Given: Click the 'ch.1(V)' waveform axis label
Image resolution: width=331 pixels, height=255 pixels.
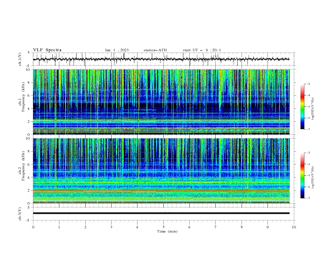Looking at the screenshot, I should [20, 59].
